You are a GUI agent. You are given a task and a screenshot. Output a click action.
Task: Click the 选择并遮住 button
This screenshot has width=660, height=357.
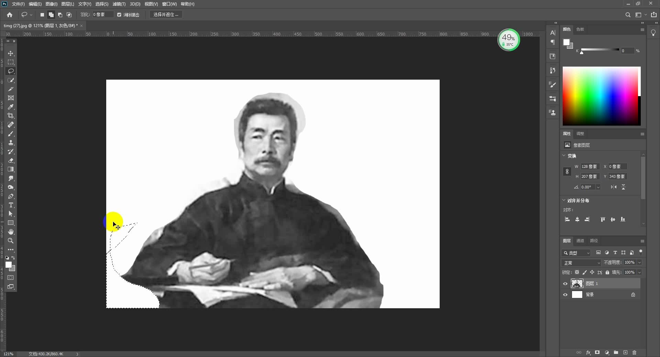[x=165, y=14]
